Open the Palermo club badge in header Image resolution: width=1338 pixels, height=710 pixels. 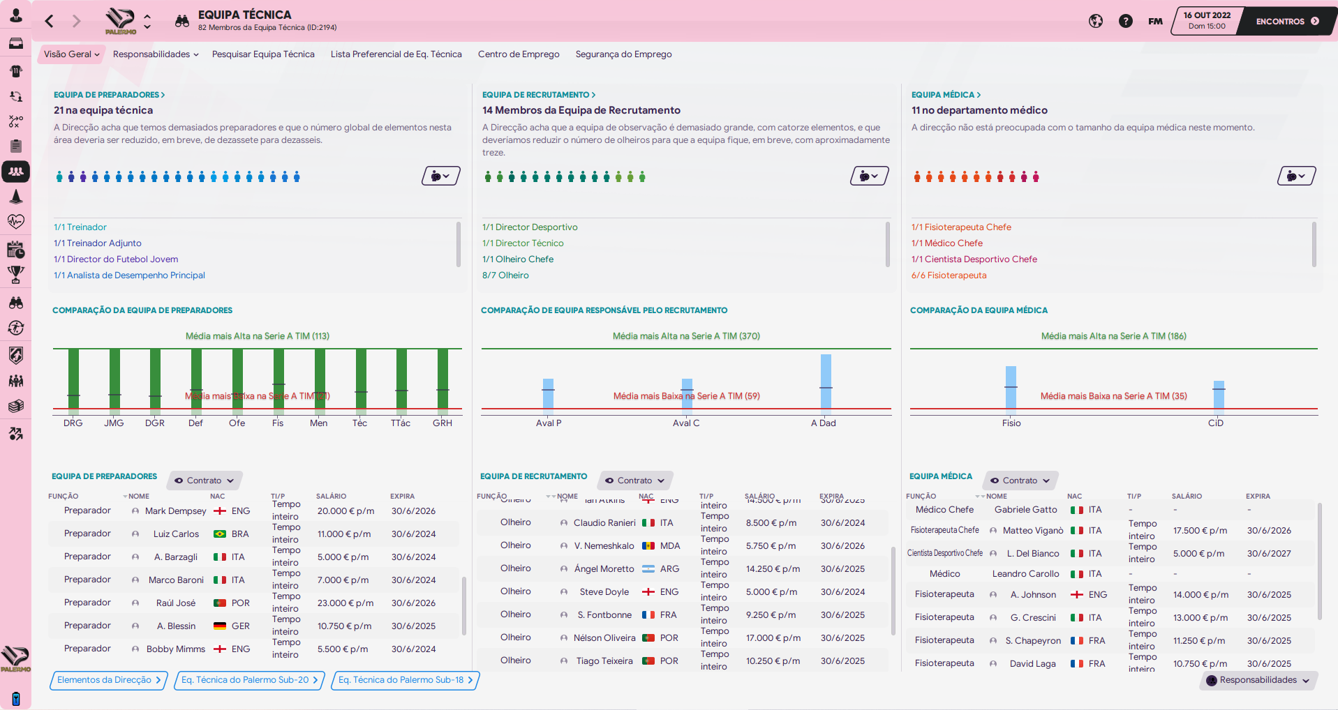[x=120, y=21]
